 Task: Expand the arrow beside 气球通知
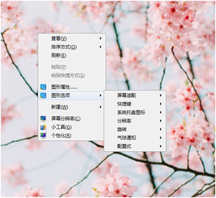[x=161, y=138]
